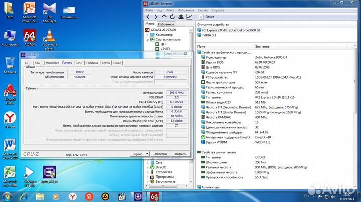Switch to the Mainboard tab in CPU-Z
361x202 pixels.
click(x=52, y=63)
